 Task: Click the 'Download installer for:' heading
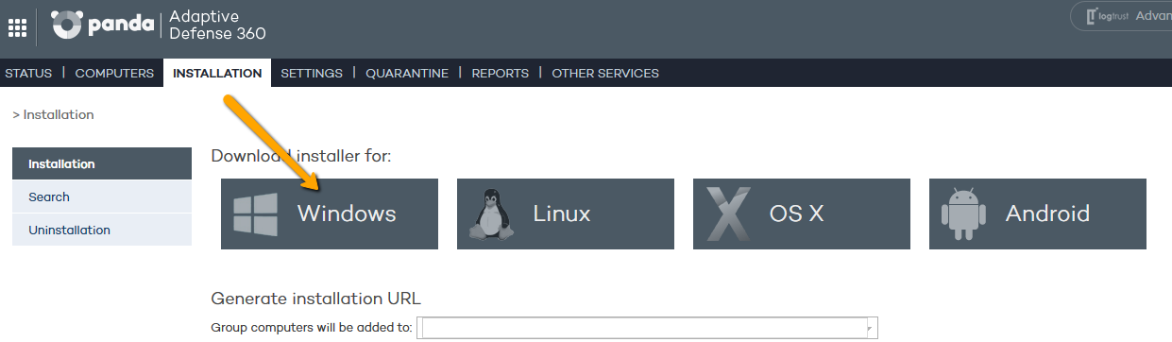click(x=301, y=155)
